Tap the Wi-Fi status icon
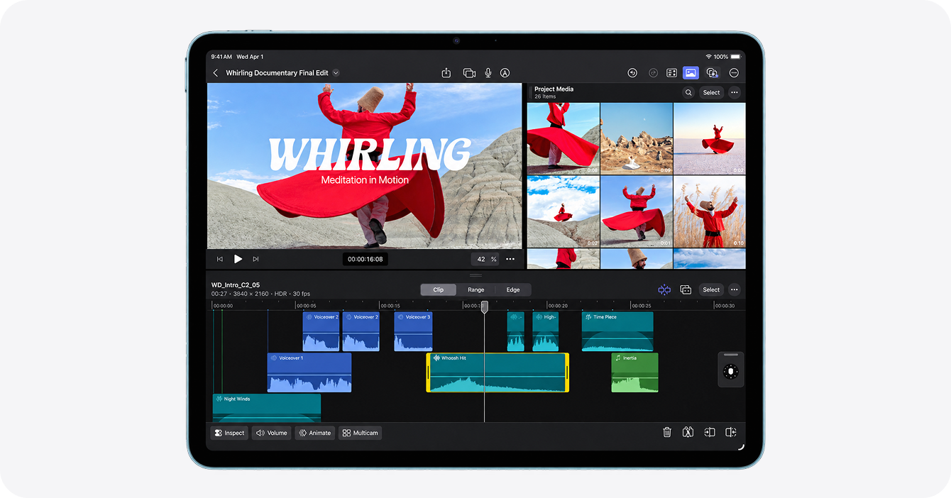Screen dimensions: 951x498 pyautogui.click(x=708, y=57)
